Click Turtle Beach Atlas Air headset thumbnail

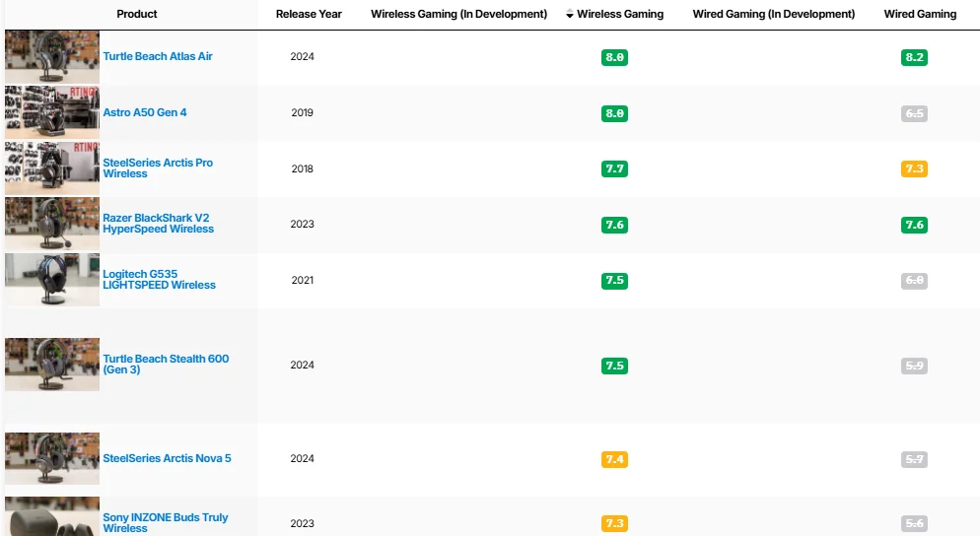pyautogui.click(x=52, y=56)
